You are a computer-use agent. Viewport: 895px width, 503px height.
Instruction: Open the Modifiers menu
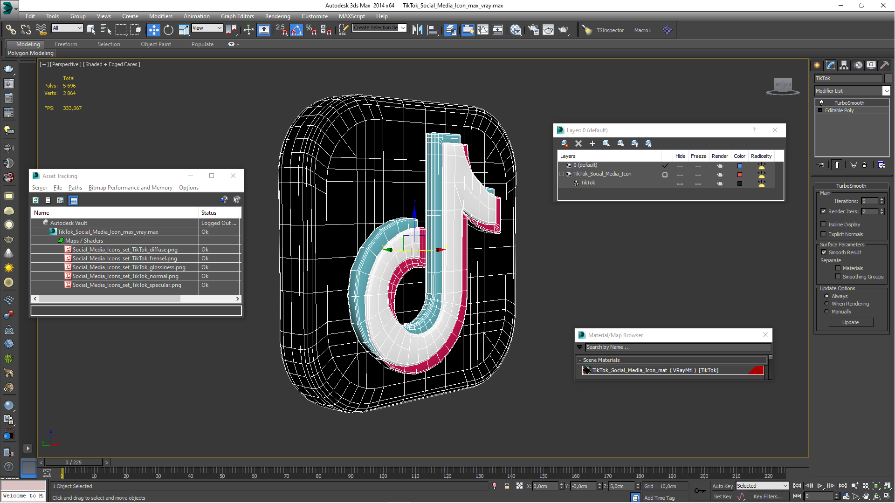coord(160,16)
